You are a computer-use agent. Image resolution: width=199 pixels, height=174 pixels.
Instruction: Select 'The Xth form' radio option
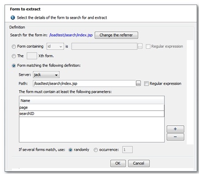click(x=14, y=56)
